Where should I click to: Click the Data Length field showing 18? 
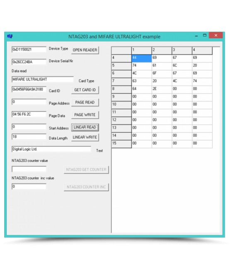(29, 137)
